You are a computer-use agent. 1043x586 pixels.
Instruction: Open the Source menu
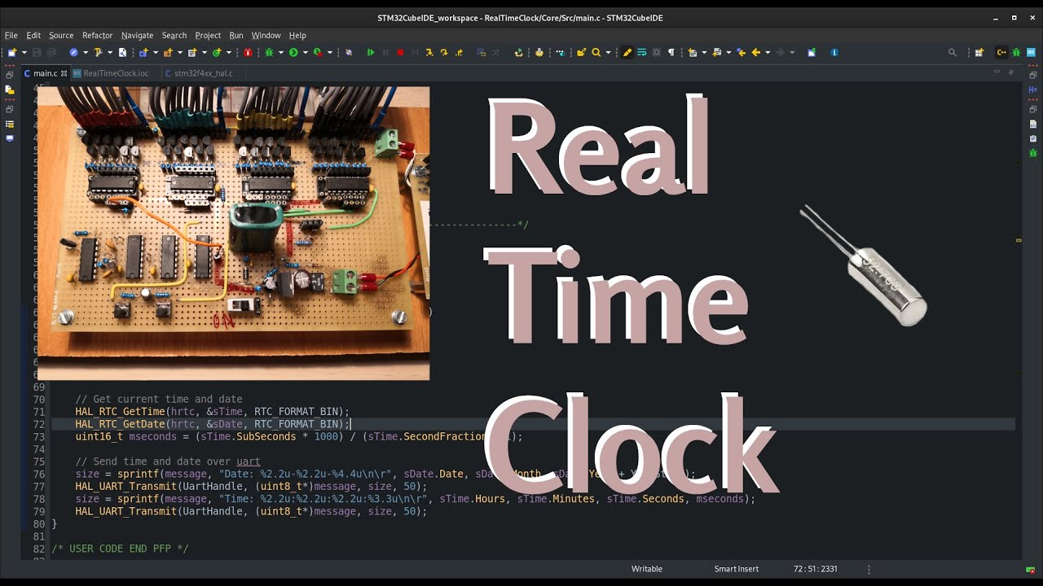(x=61, y=35)
